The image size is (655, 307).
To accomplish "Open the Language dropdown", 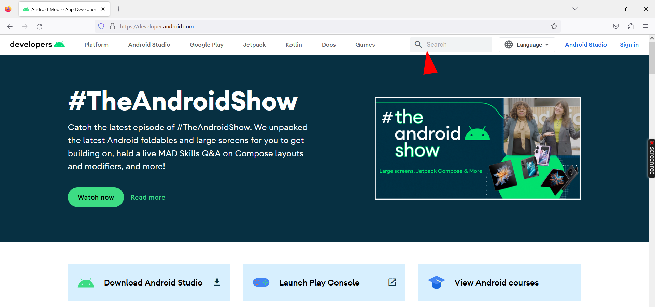I will point(529,44).
